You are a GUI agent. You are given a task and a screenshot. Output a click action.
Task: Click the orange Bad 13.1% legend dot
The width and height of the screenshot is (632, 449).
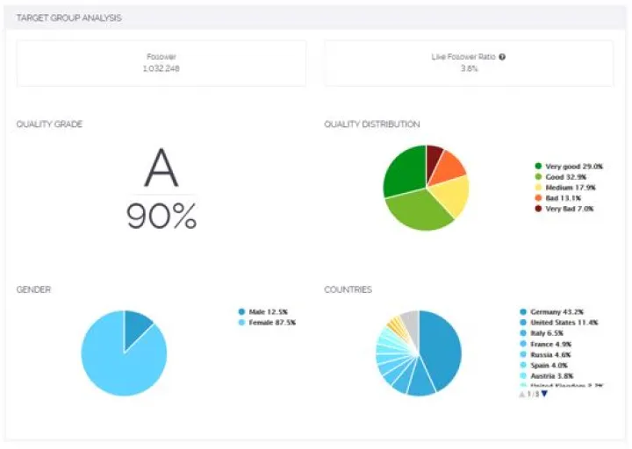pos(538,198)
